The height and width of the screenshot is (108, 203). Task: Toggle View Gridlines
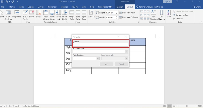(x=8, y=15)
